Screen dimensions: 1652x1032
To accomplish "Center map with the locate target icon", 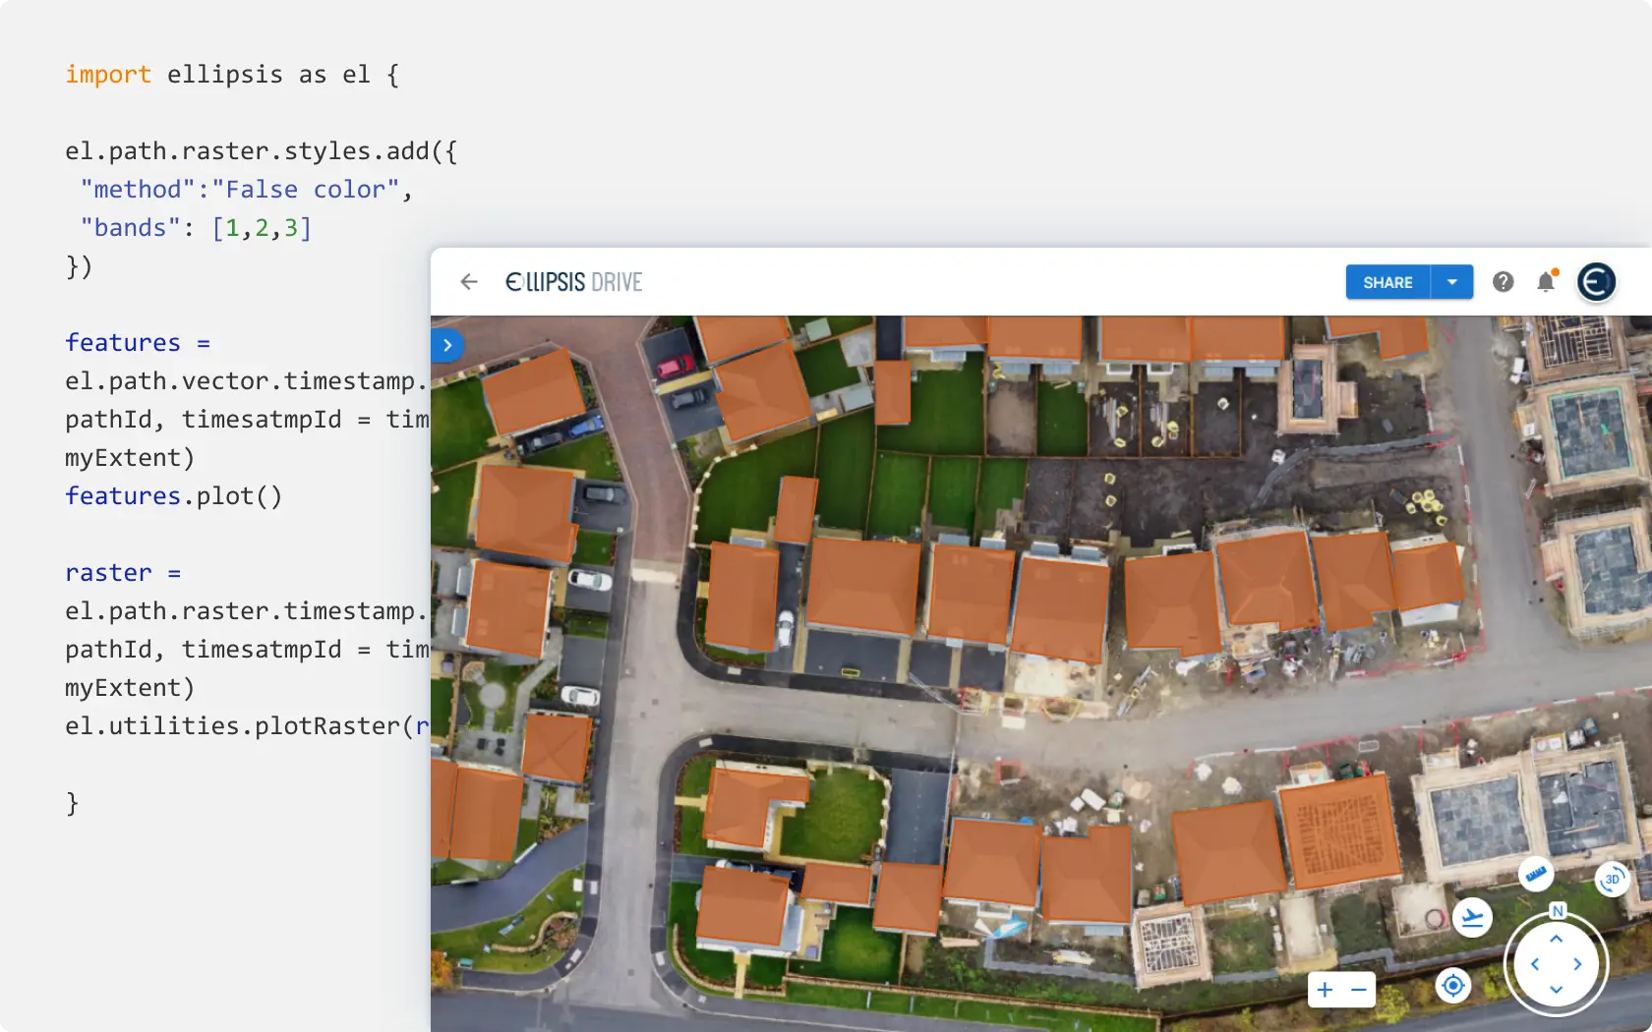I will tap(1452, 985).
